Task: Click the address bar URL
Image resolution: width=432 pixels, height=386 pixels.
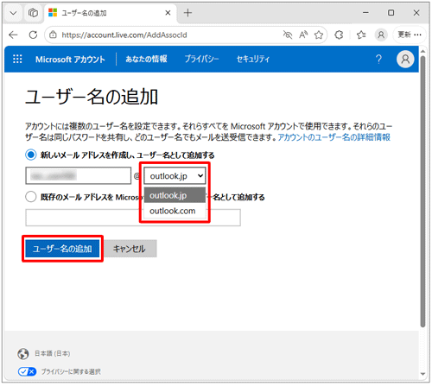Action: [124, 35]
